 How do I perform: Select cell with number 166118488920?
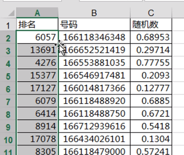point(94,101)
